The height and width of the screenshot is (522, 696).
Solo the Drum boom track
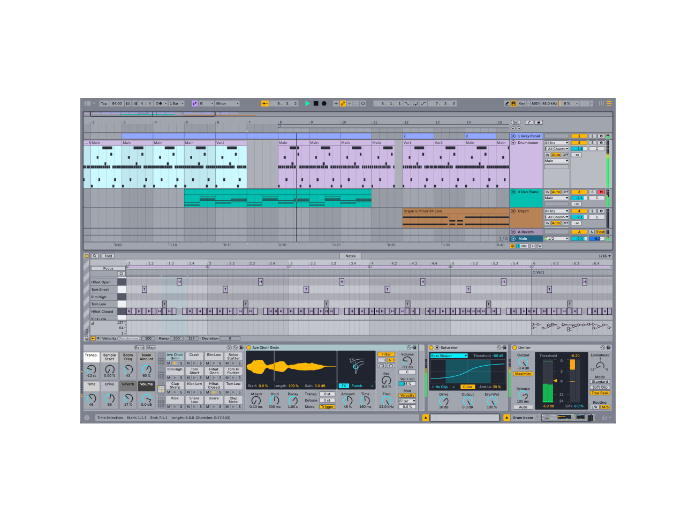coord(592,143)
